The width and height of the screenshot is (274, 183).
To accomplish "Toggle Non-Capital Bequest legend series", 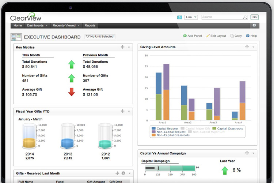I will pos(169,132).
